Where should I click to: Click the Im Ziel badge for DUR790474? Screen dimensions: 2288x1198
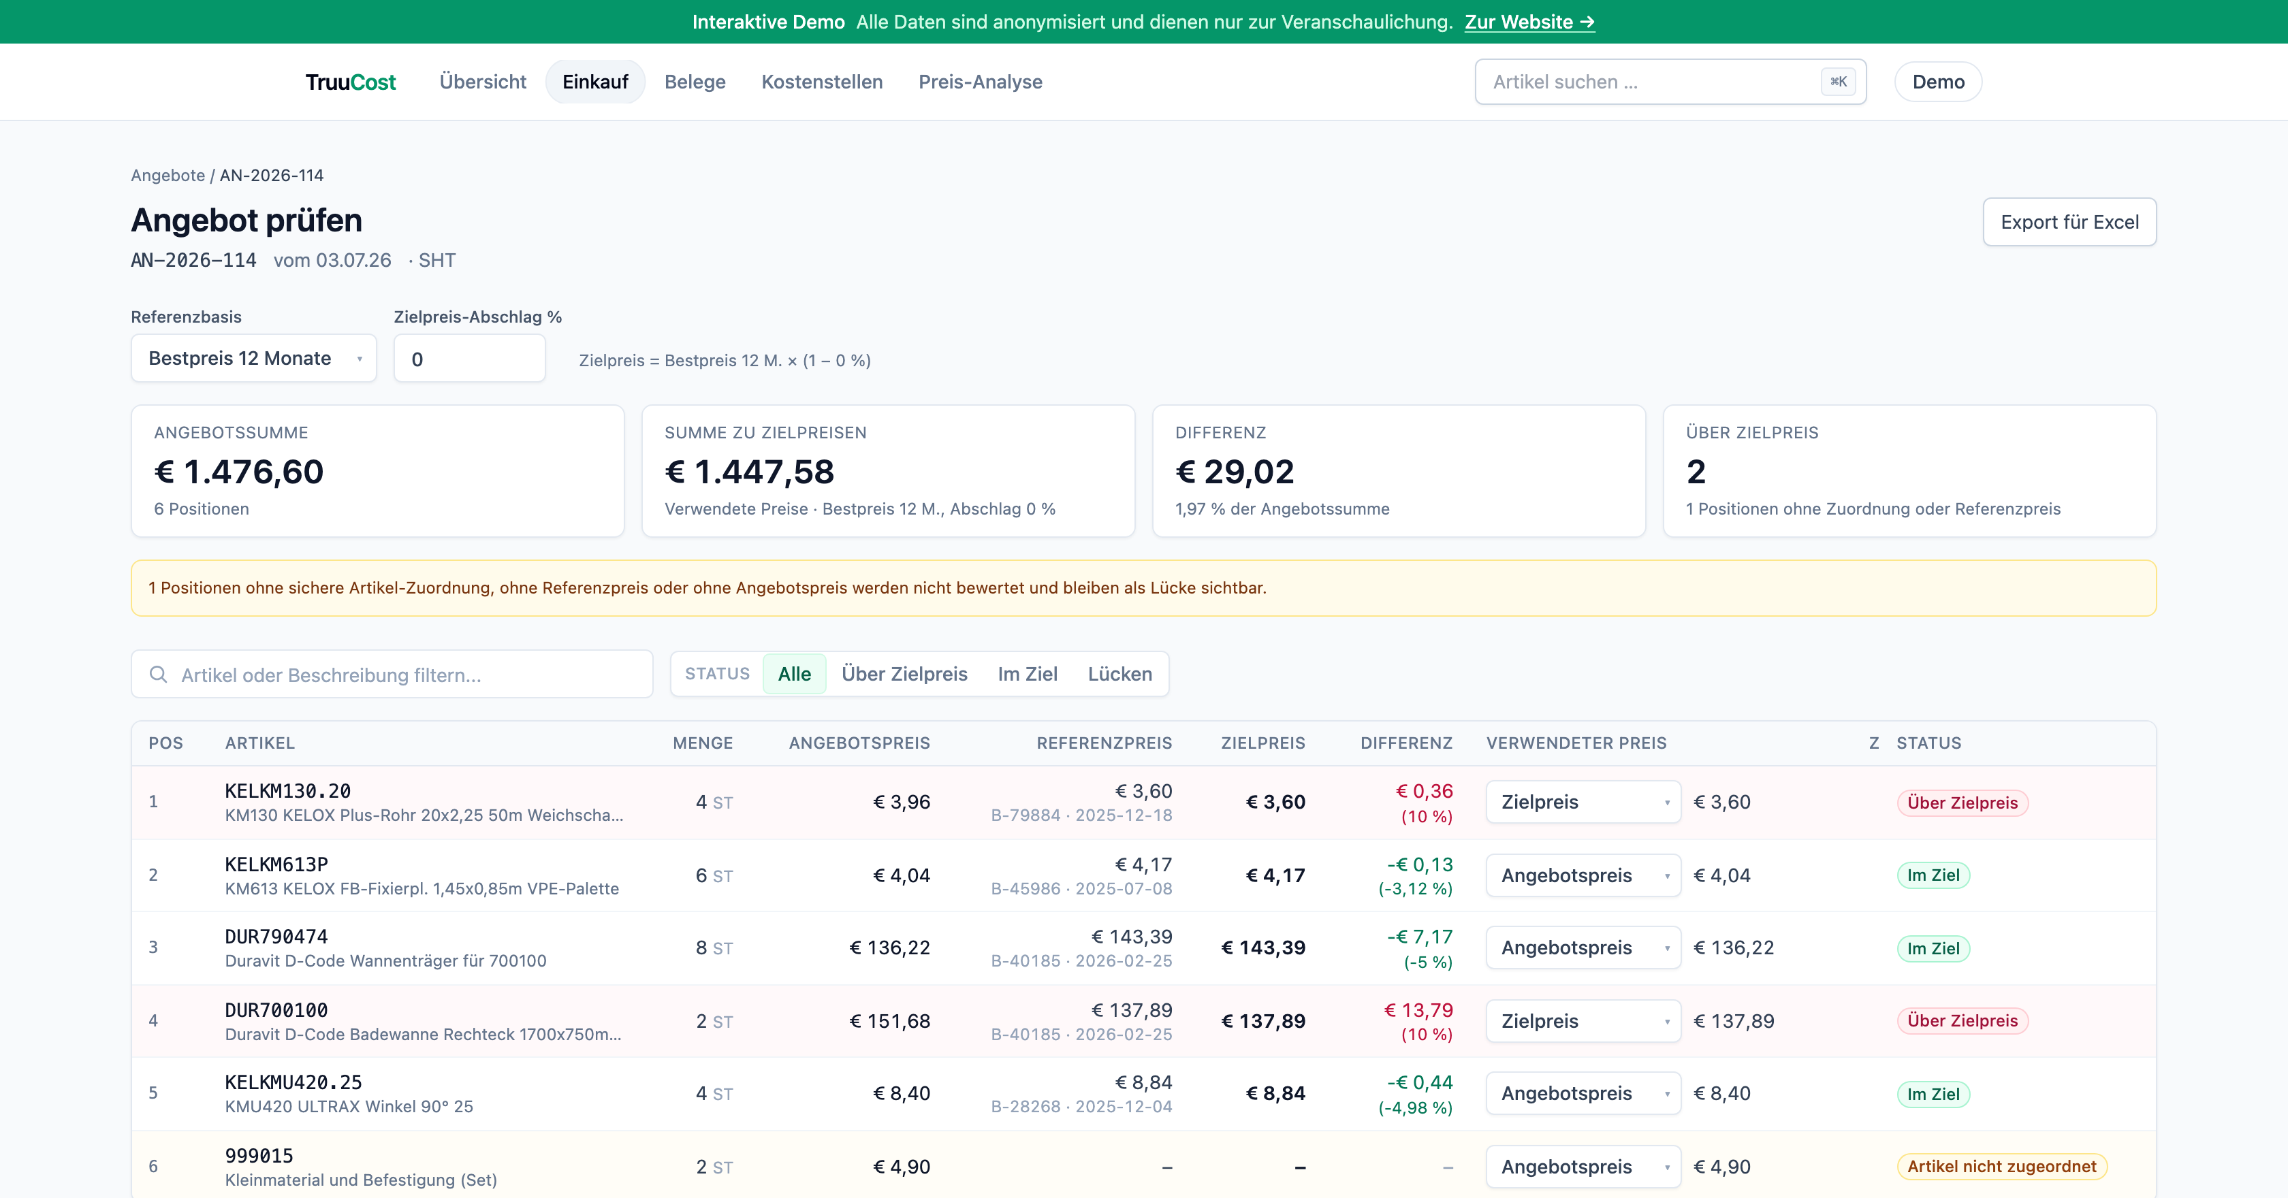1933,948
